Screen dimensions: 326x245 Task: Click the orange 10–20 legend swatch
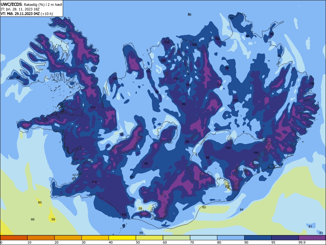point(41,238)
